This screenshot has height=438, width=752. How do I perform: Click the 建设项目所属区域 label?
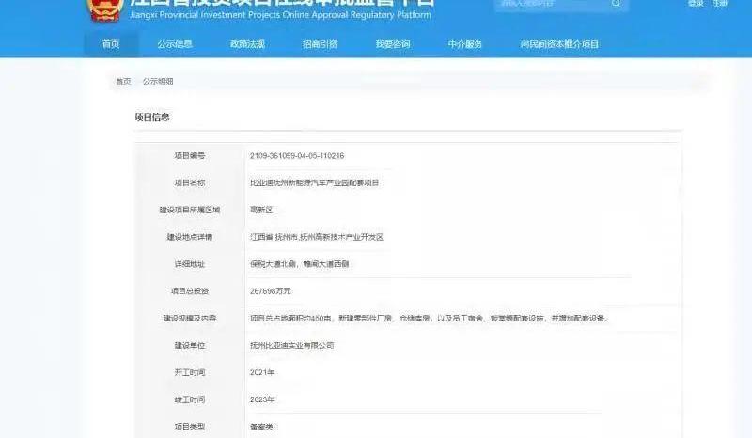(x=190, y=210)
